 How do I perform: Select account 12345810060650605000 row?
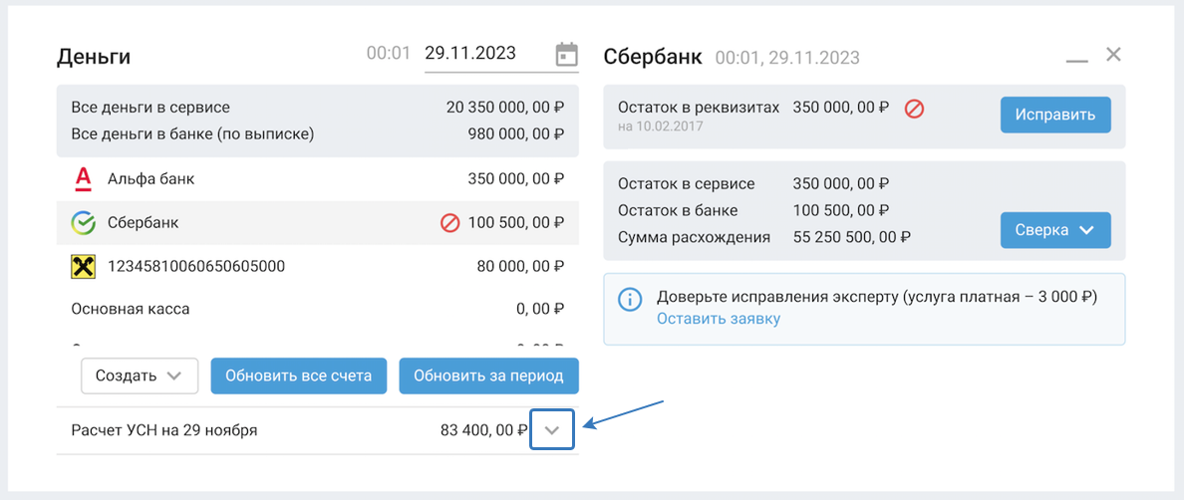tap(317, 266)
